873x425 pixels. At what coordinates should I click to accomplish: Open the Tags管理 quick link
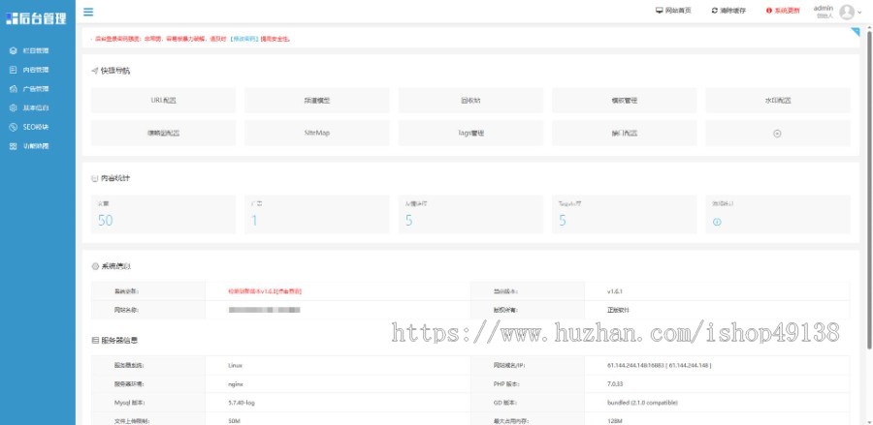pos(470,134)
